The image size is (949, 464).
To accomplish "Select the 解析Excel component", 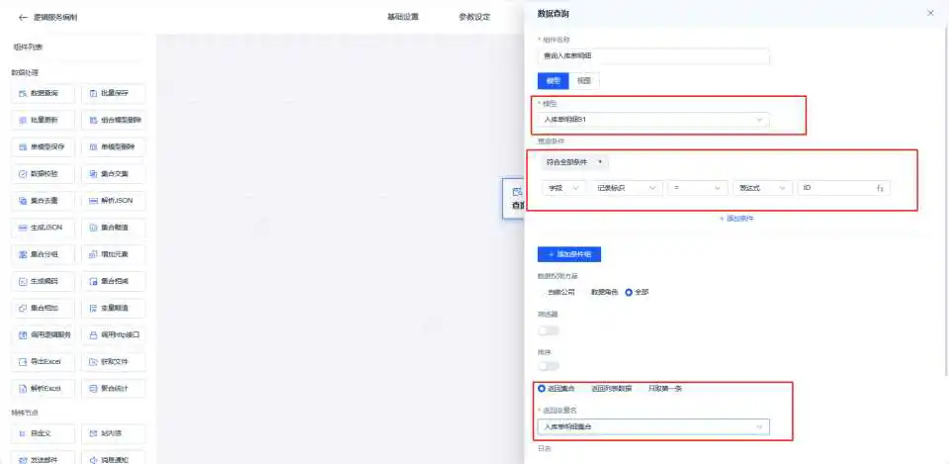I will pyautogui.click(x=43, y=388).
